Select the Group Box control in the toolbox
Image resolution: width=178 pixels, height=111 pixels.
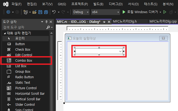tap(26, 72)
